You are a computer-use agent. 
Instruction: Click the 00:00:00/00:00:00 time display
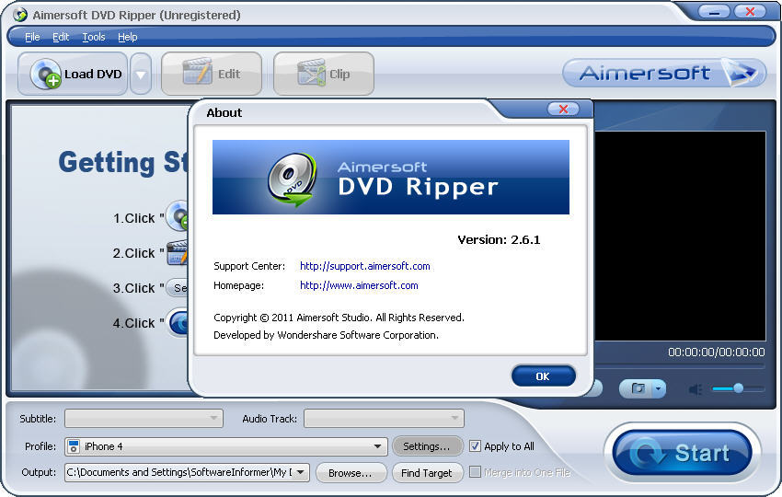click(x=716, y=353)
